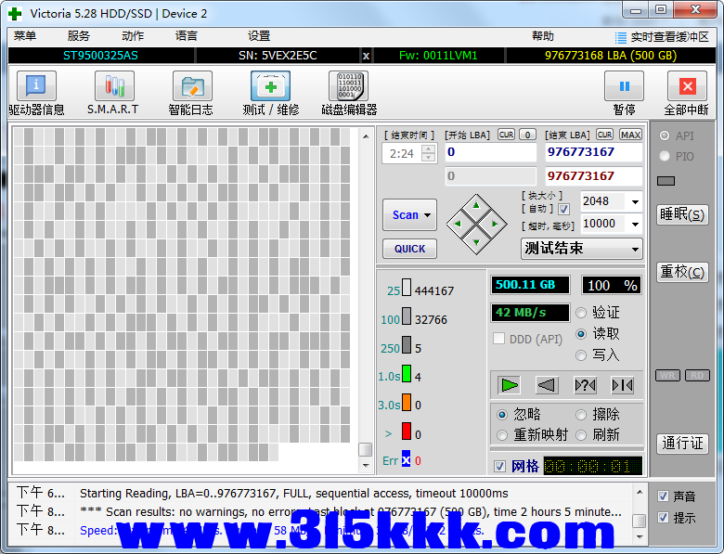Select the 写入 write radio button
The height and width of the screenshot is (554, 724).
[x=581, y=355]
